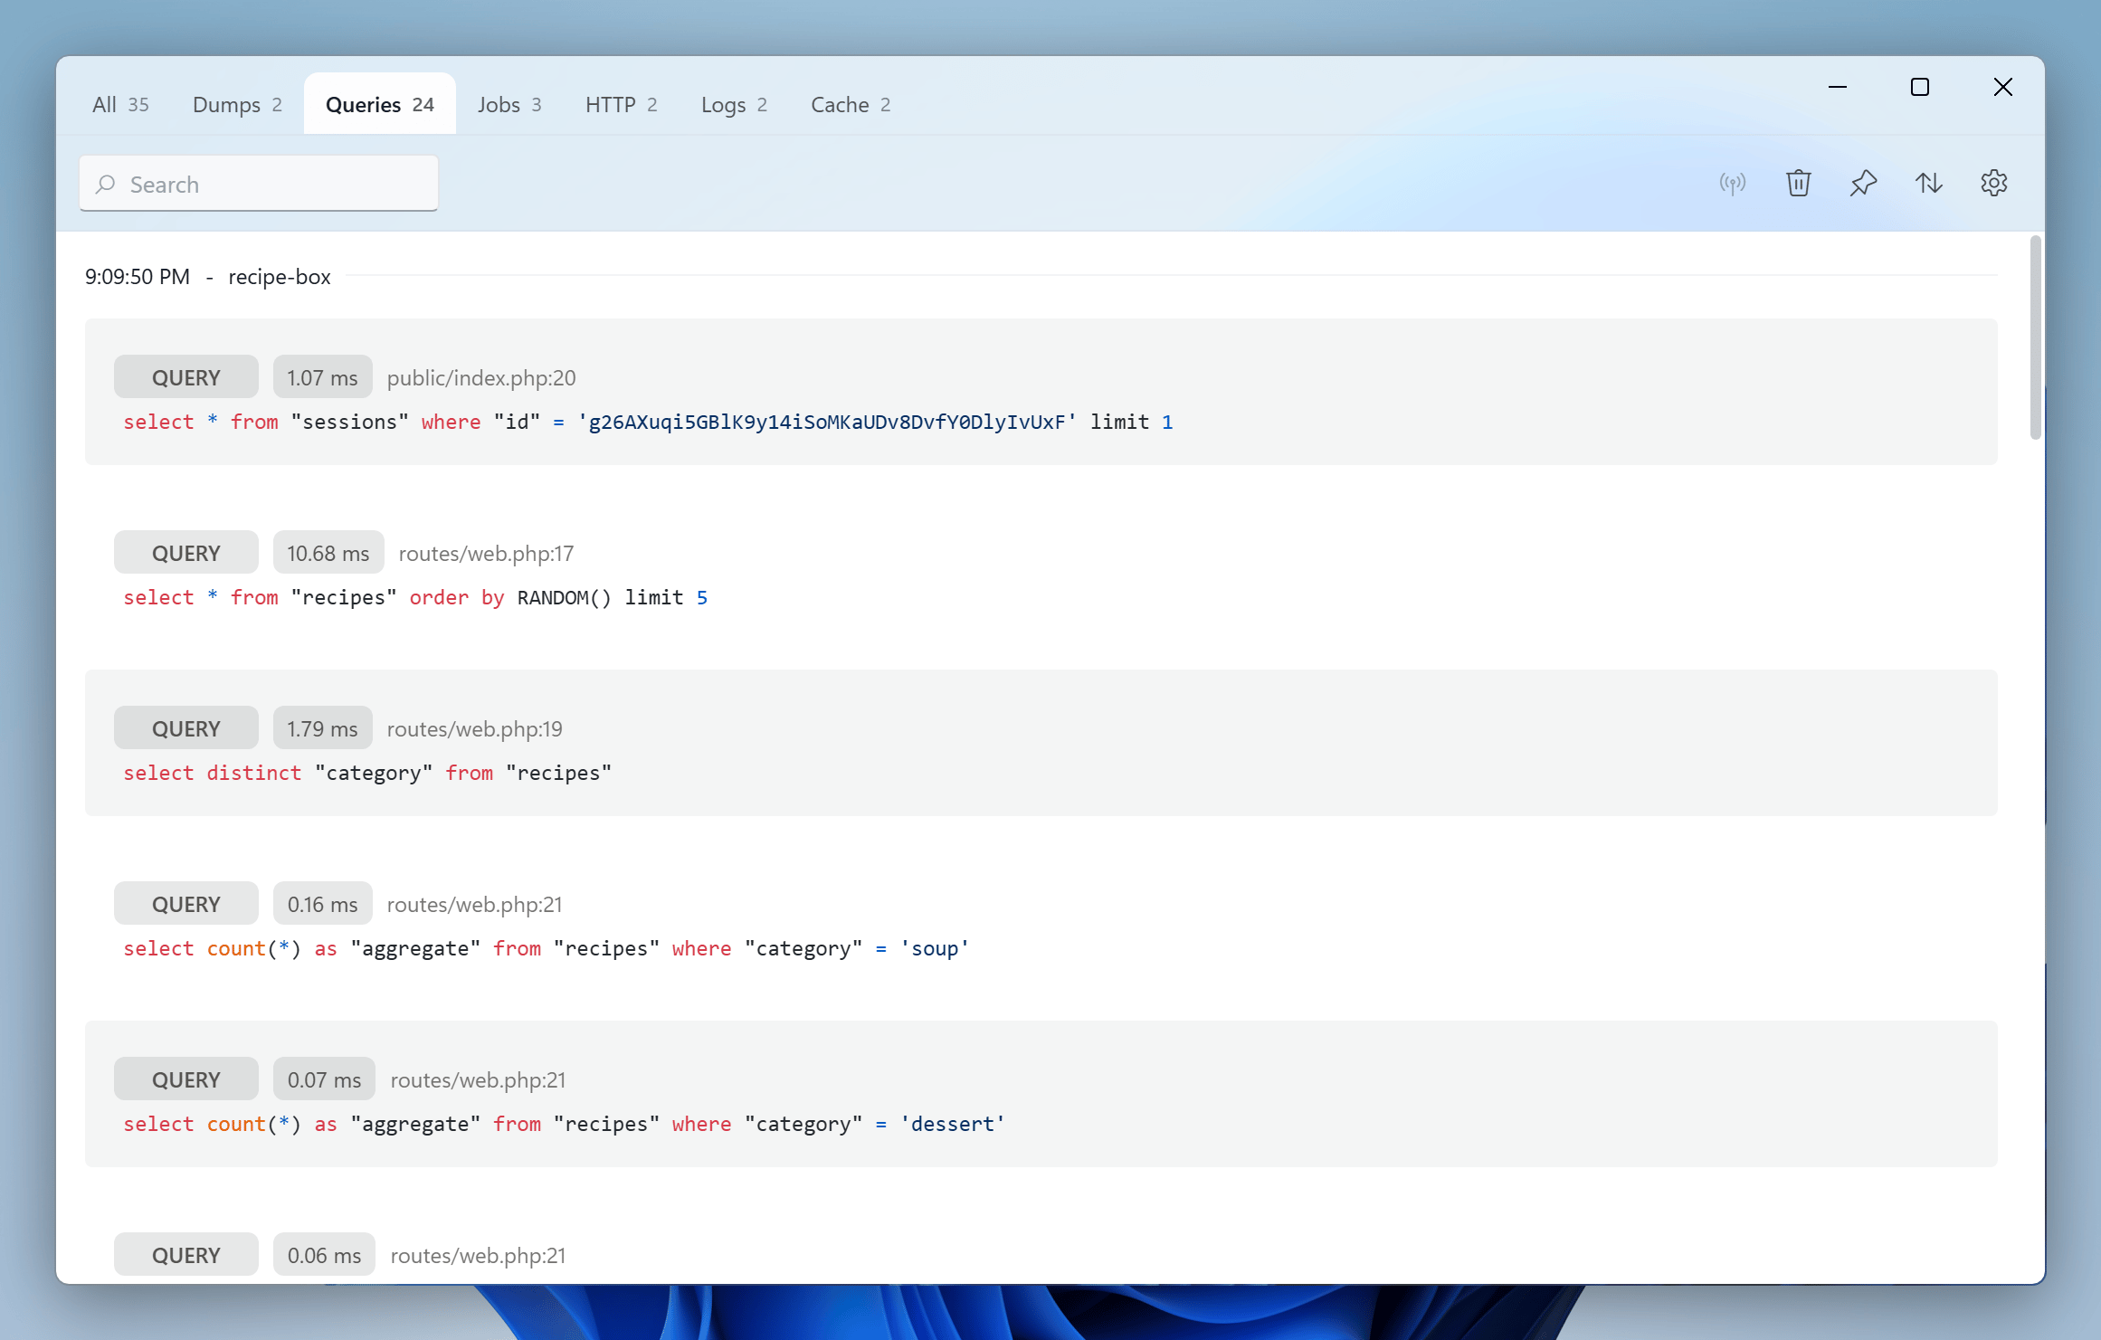Switch to the HTTP tab
This screenshot has height=1340, width=2101.
pos(621,105)
